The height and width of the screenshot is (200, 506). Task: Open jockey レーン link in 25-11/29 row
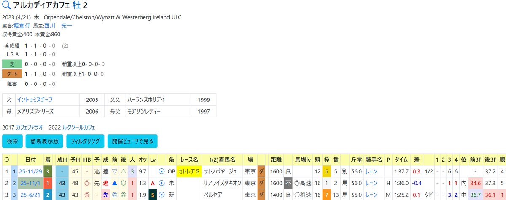[x=371, y=172]
